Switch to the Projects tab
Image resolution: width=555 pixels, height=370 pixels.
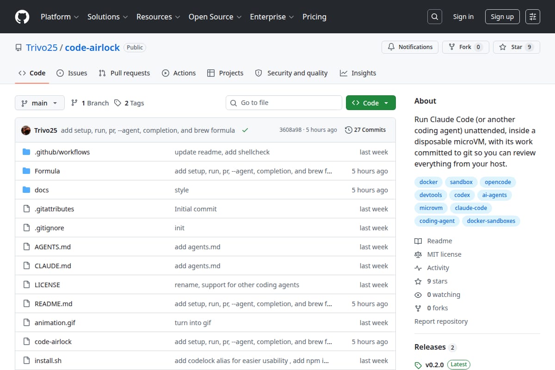pyautogui.click(x=225, y=73)
